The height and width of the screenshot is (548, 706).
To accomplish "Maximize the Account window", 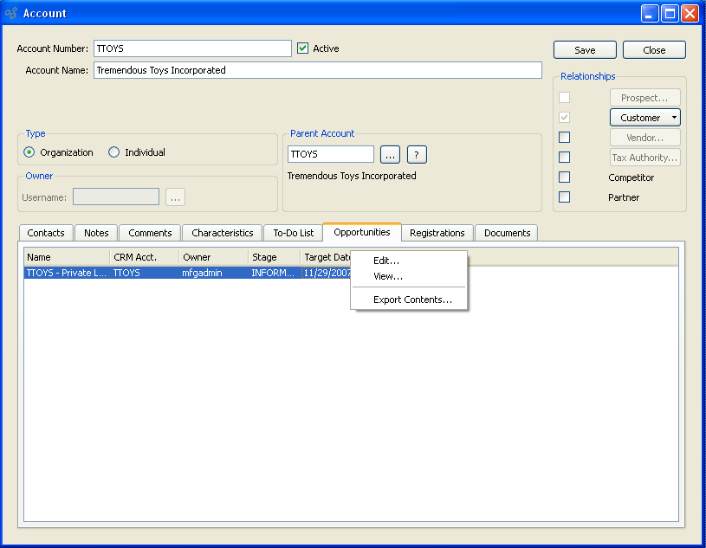I will pyautogui.click(x=670, y=13).
